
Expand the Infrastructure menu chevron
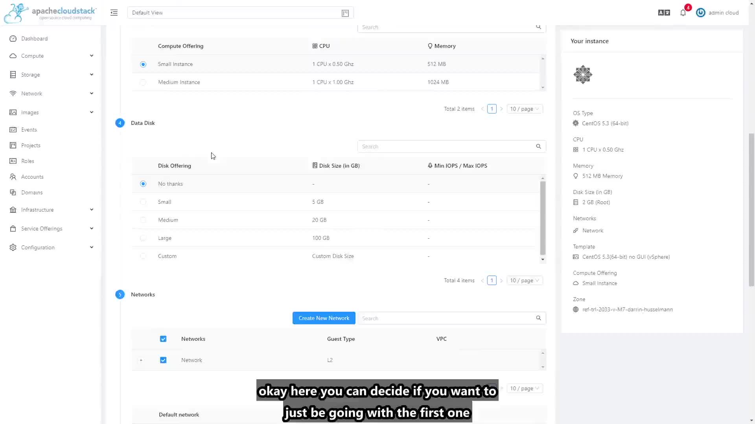pos(92,210)
